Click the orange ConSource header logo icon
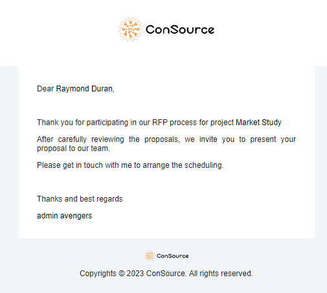 tap(130, 29)
